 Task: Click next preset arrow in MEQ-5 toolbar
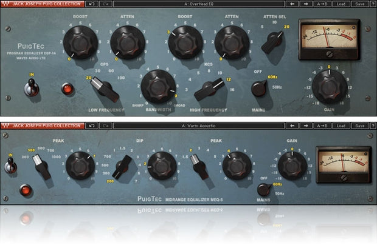(x=306, y=126)
